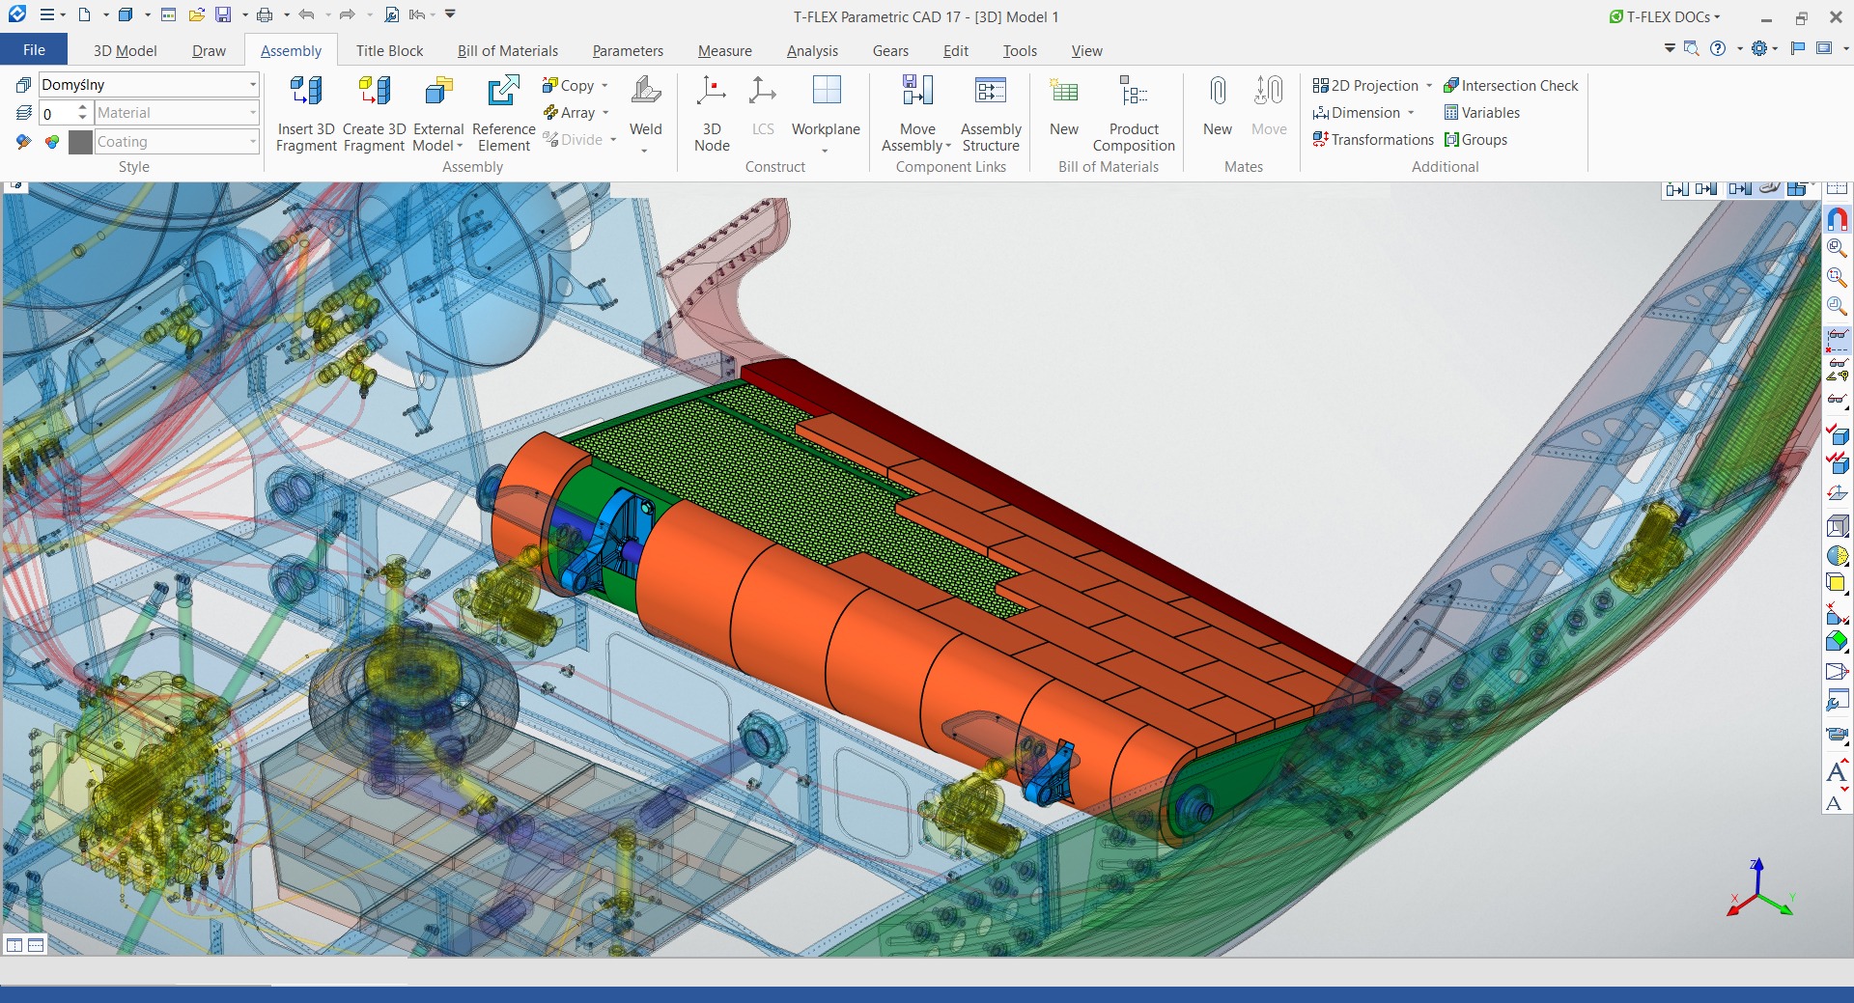Open the T-FLEX DOCs dropdown

(x=1665, y=16)
